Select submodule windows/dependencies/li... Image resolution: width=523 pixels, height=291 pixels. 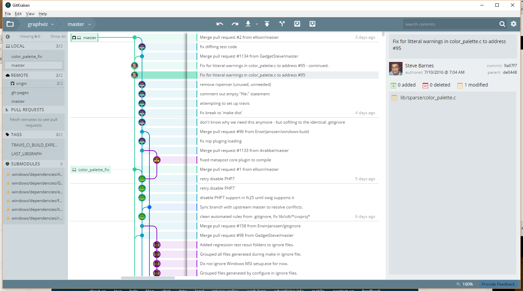click(34, 209)
